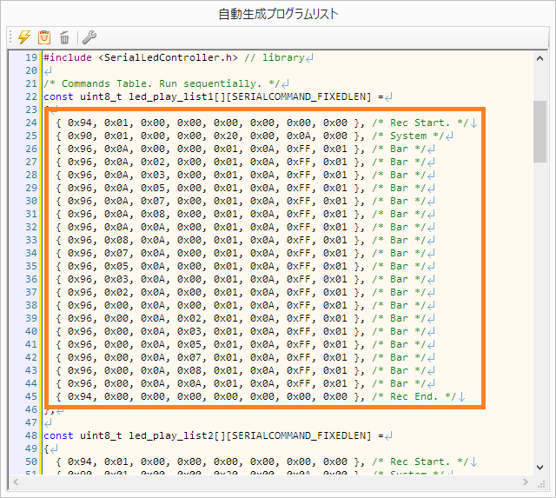This screenshot has height=498, width=556.
Task: Click line number 33 in the gutter
Action: [x=31, y=241]
